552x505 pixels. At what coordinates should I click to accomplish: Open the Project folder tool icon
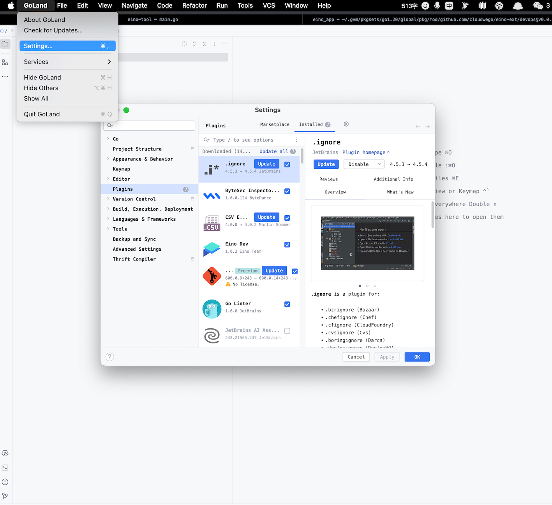[5, 44]
